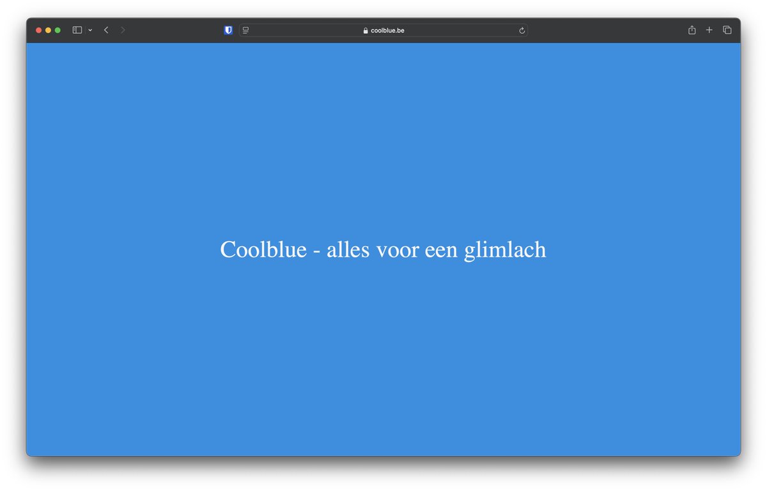Click the 'Coolblue - alles voor een glimlach' text
The height and width of the screenshot is (491, 767).
tap(383, 249)
